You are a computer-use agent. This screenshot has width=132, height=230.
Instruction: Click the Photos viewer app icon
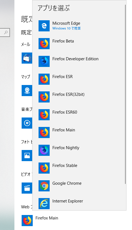[x=27, y=156]
